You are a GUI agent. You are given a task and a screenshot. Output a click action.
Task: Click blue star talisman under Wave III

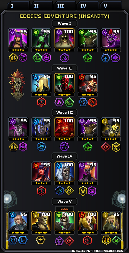(41, 146)
